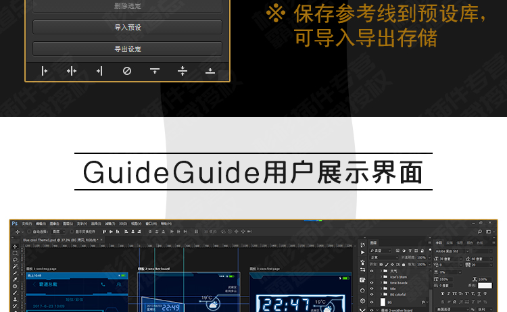Select the Rectangular Marquee tool
507x312 pixels.
pyautogui.click(x=15, y=253)
